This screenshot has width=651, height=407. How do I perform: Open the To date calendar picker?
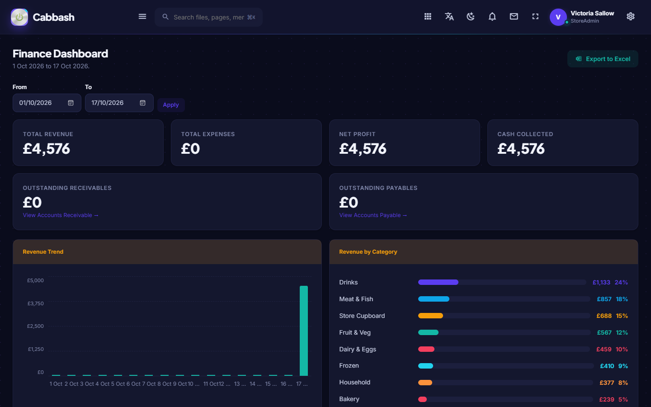pyautogui.click(x=142, y=103)
